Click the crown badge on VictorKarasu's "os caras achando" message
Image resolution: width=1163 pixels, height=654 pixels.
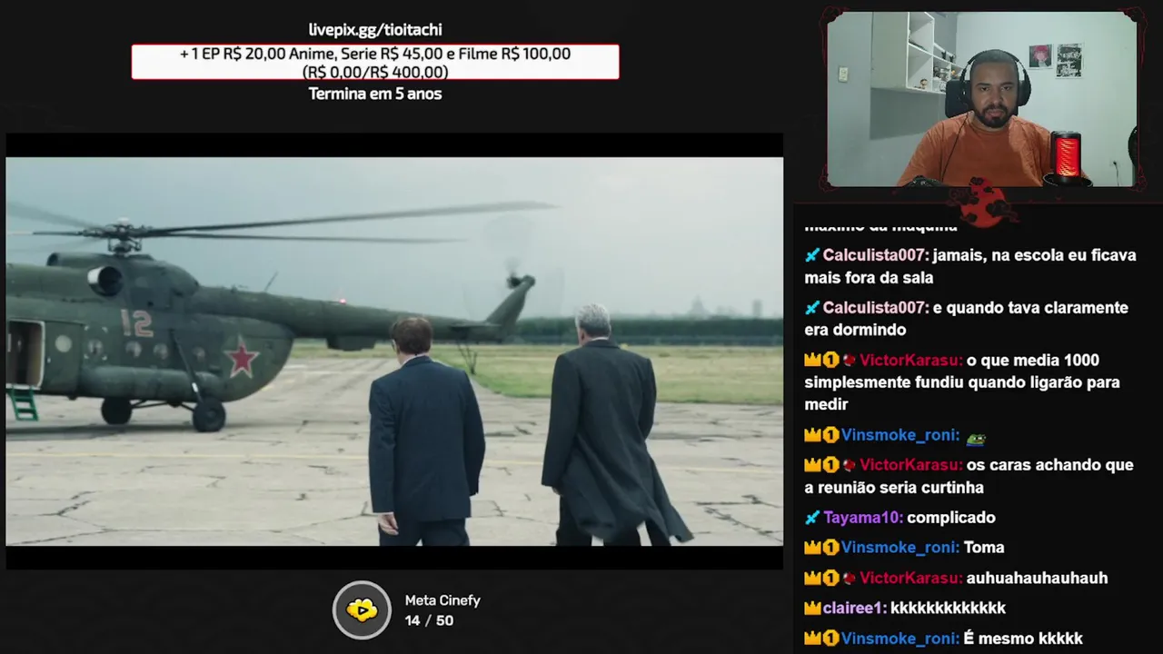coord(812,465)
